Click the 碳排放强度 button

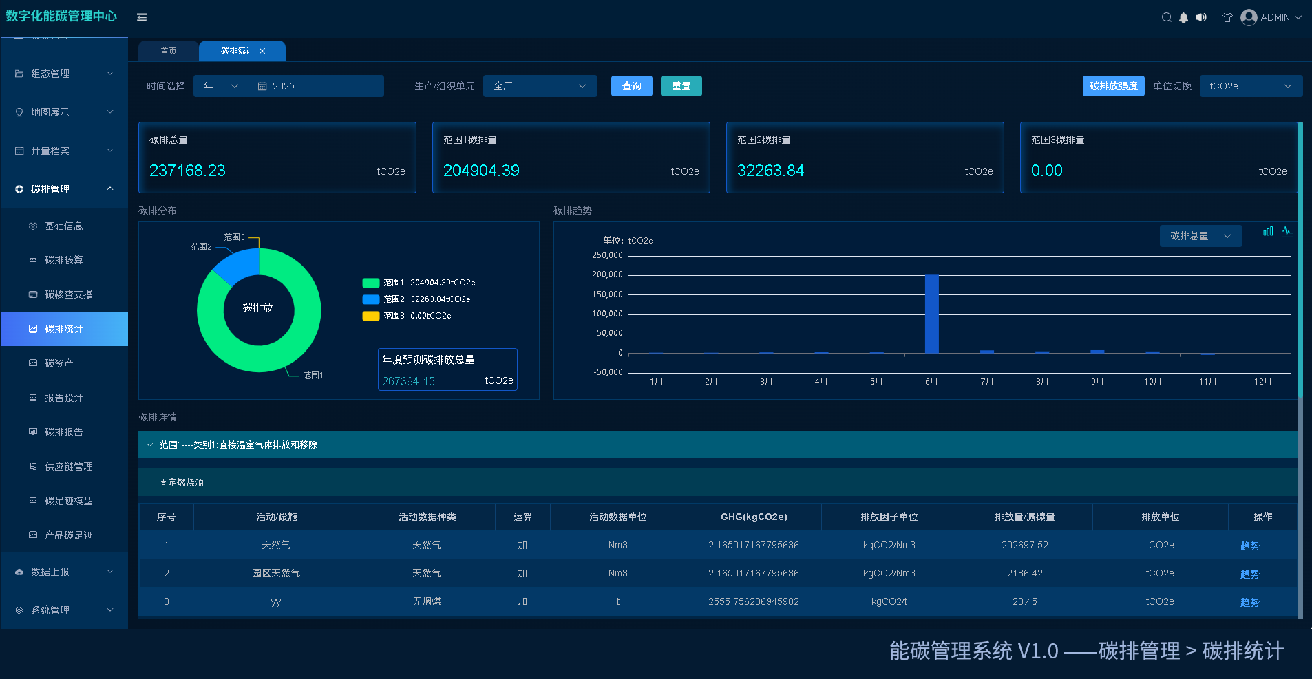point(1114,86)
